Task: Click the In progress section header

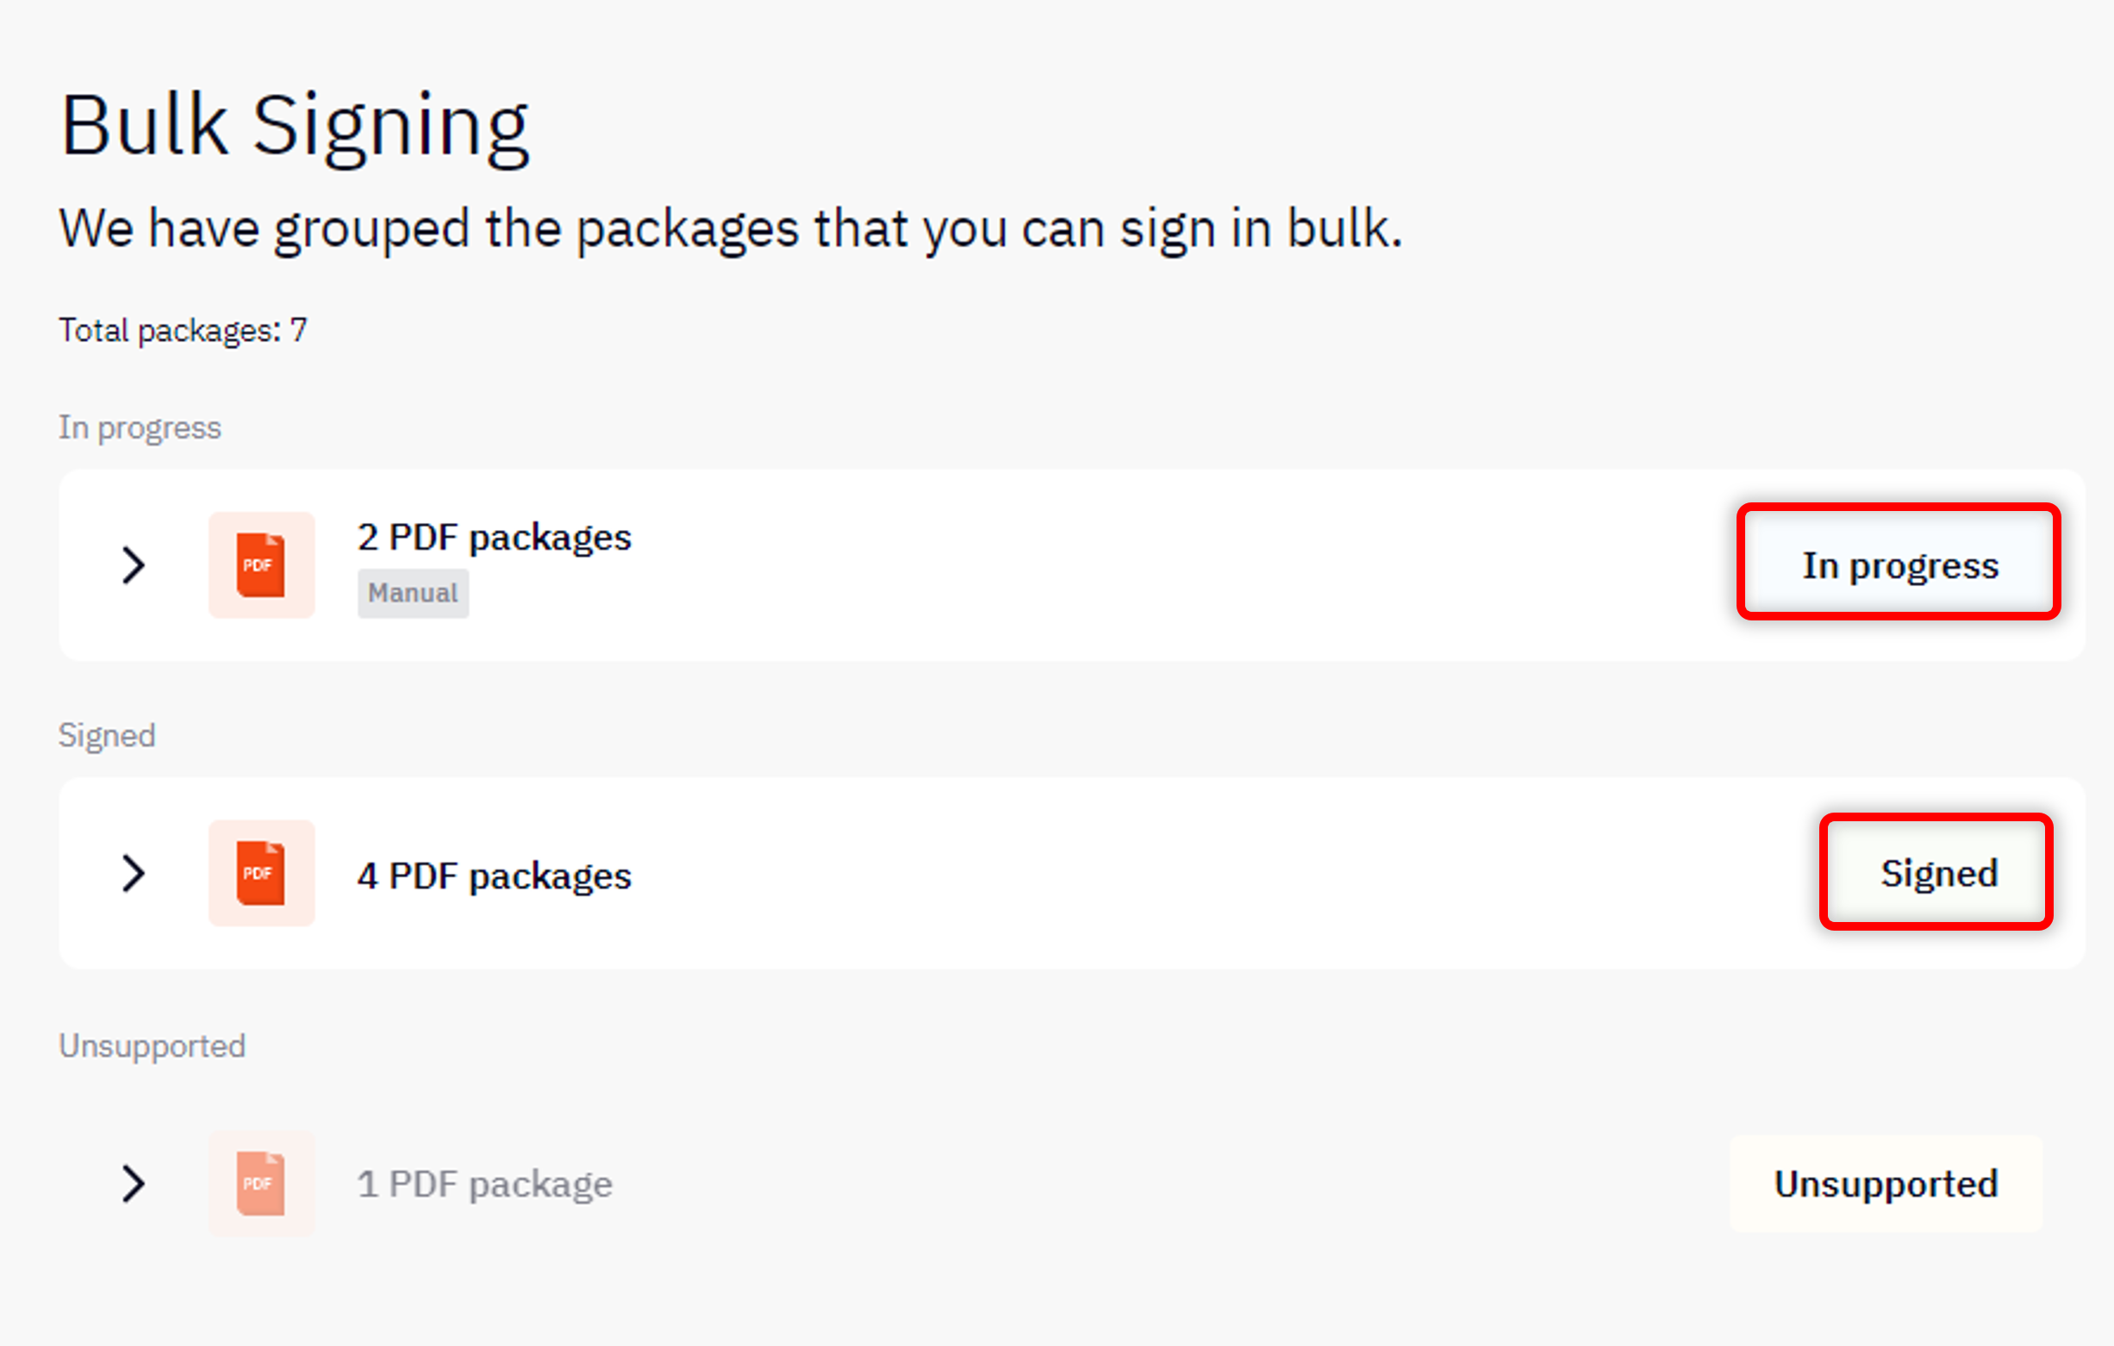Action: [140, 427]
